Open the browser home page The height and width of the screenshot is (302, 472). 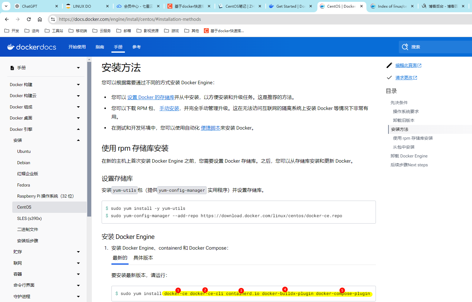(40, 19)
